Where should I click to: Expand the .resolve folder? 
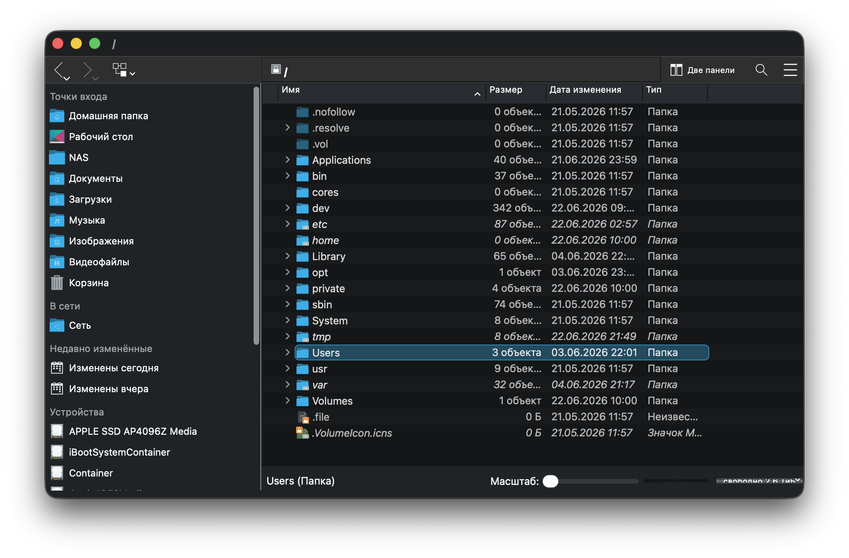point(287,128)
